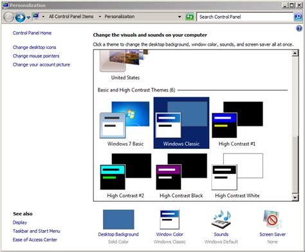Click the Basic and High Contrast Themes header
The image size is (305, 252).
pyautogui.click(x=136, y=90)
